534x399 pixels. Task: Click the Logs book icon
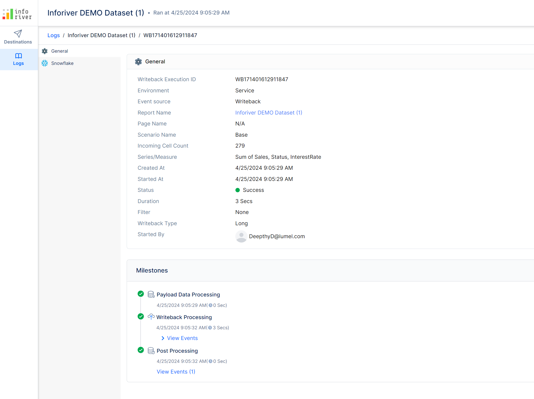pos(18,56)
